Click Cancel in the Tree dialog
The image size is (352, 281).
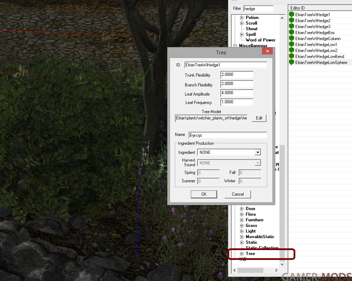tap(238, 194)
